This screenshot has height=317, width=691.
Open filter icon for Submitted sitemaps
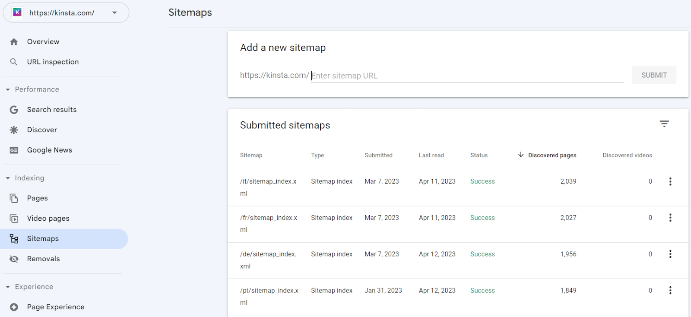point(664,124)
